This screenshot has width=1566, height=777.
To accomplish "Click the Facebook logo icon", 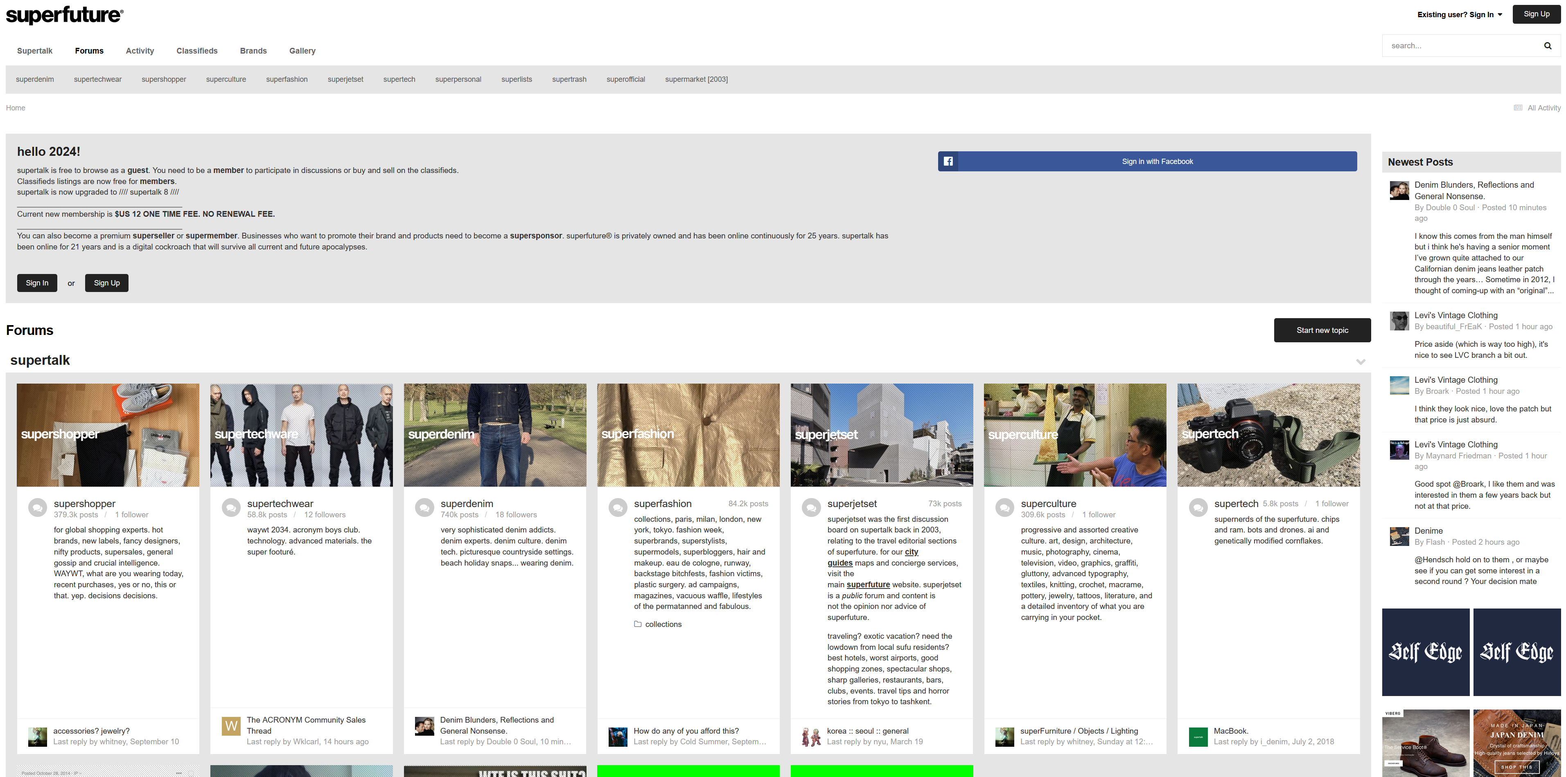I will (948, 162).
